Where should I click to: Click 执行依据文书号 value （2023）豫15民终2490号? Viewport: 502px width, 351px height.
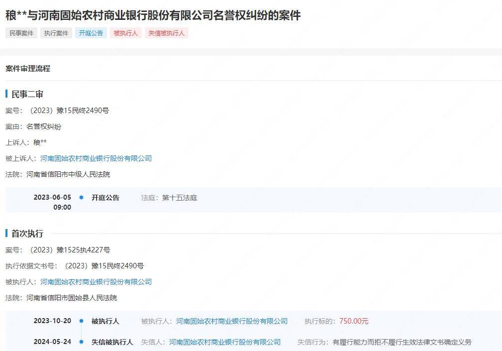(x=103, y=266)
